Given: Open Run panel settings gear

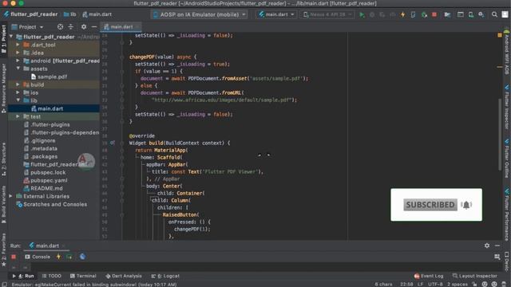Looking at the screenshot, I should [487, 246].
